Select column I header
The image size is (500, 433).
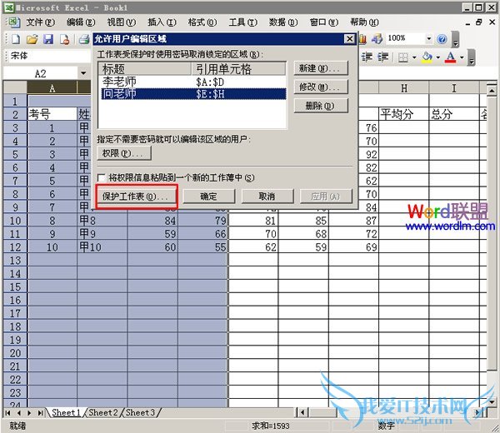click(454, 88)
